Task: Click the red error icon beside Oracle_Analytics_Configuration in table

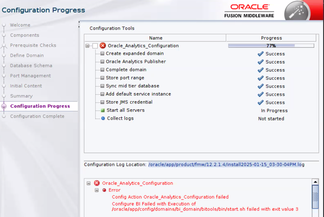Action: tap(103, 45)
